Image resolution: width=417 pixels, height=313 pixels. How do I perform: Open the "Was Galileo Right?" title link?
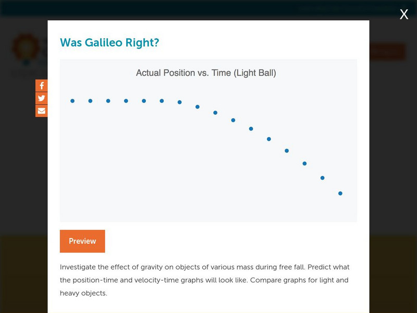click(x=109, y=42)
